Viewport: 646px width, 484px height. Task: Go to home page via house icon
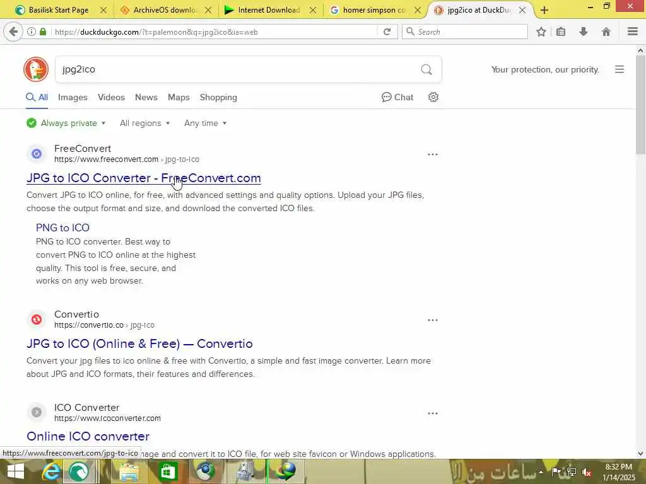click(606, 32)
